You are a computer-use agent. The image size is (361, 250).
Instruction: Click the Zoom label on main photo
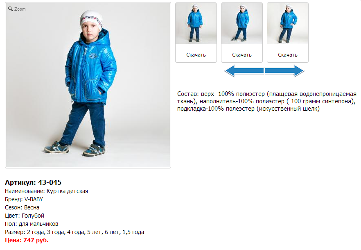tap(20, 9)
